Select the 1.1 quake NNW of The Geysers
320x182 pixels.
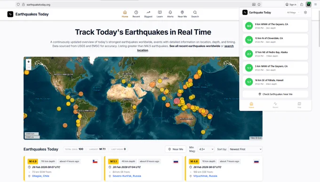[x=275, y=68]
